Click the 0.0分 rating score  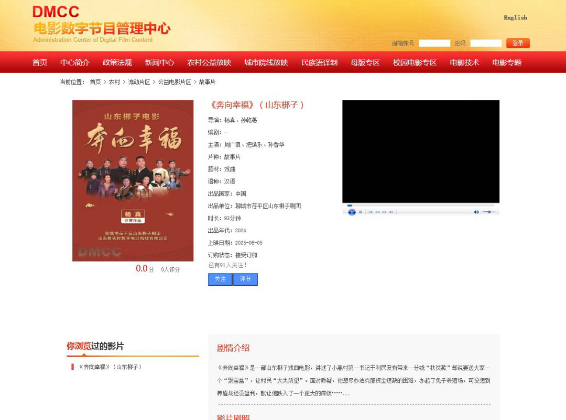[145, 268]
